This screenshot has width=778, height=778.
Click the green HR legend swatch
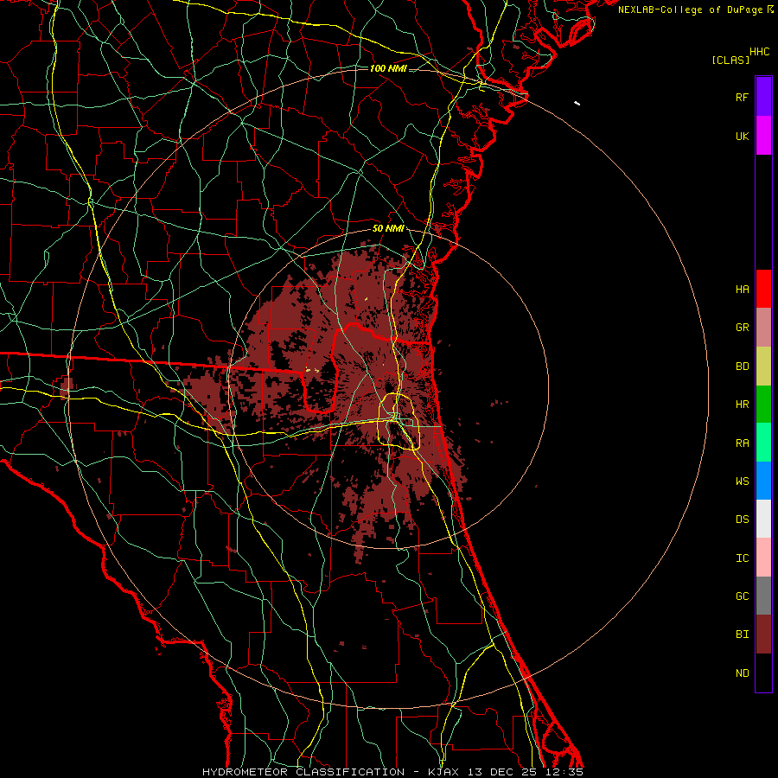(763, 405)
